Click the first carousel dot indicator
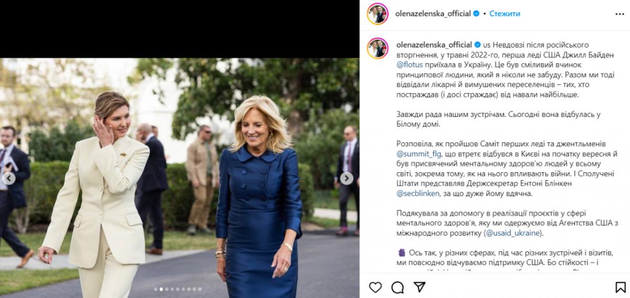Viewport: 630px width, 298px height. tap(156, 289)
